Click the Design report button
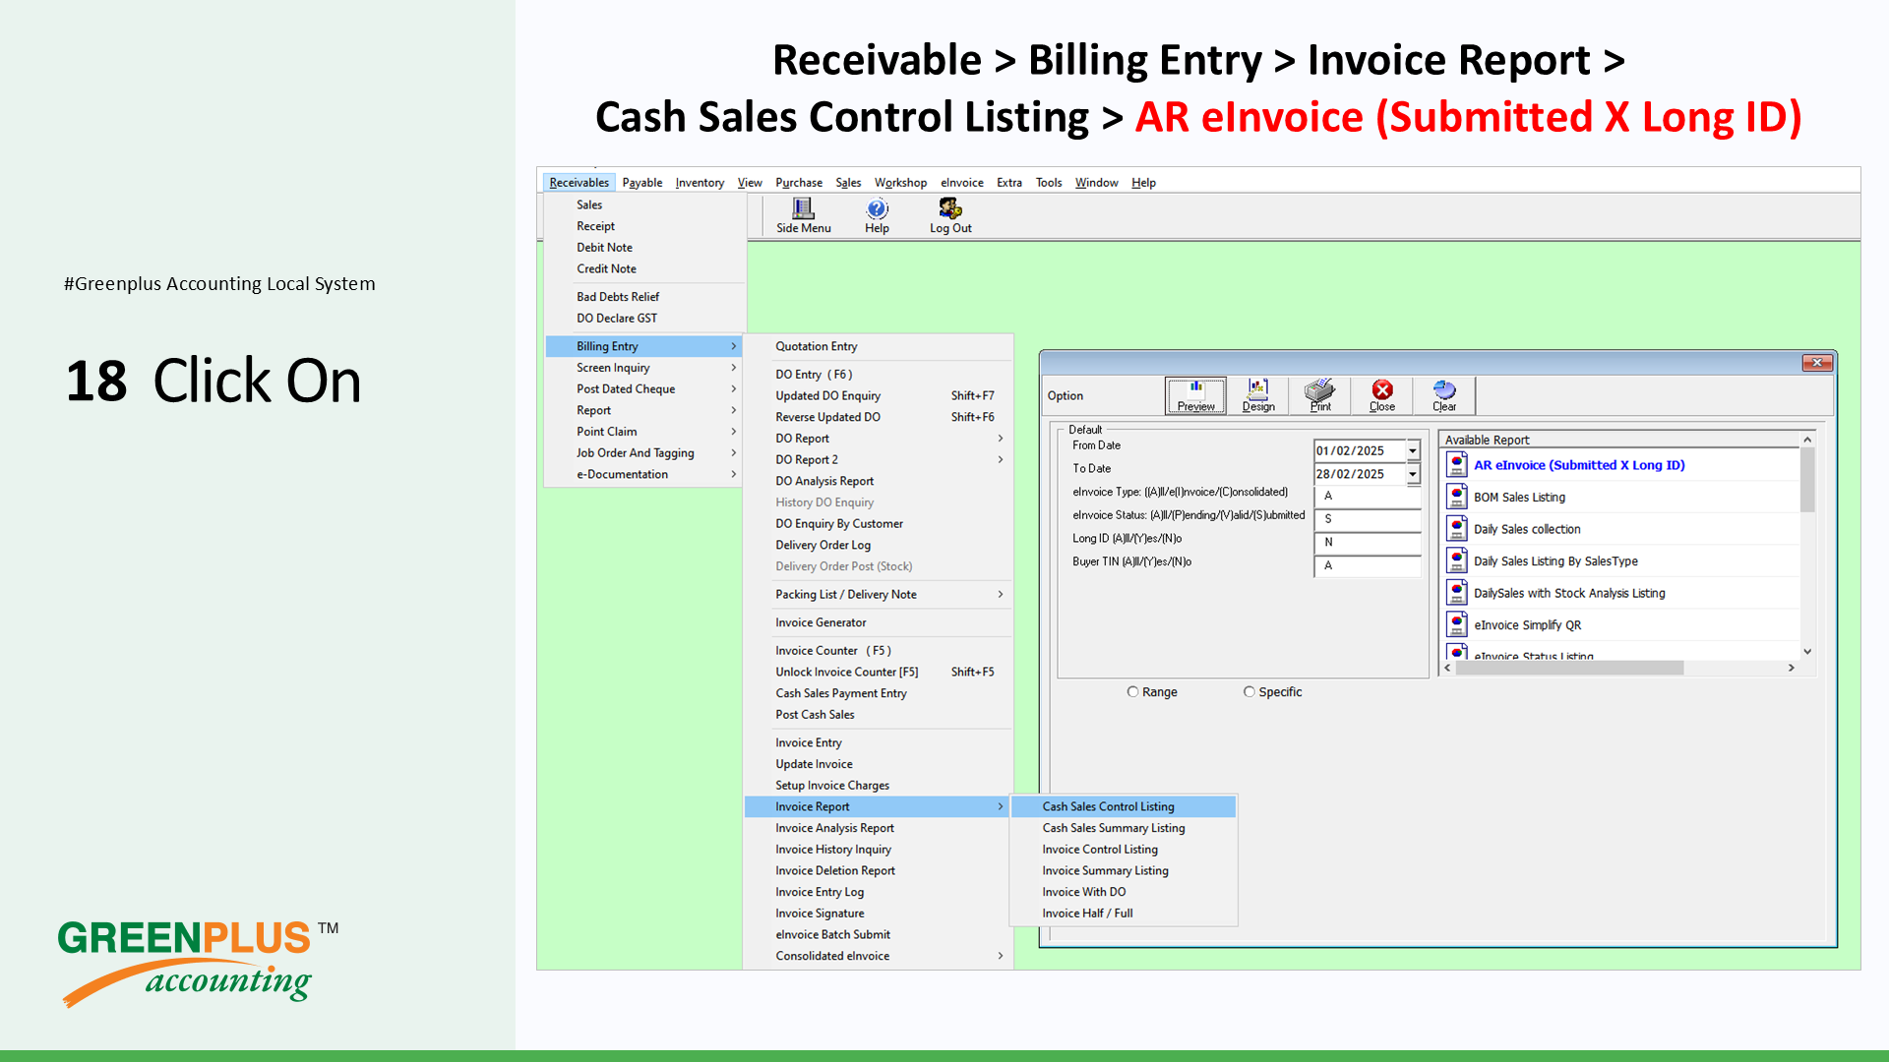1889x1062 pixels. pyautogui.click(x=1257, y=395)
